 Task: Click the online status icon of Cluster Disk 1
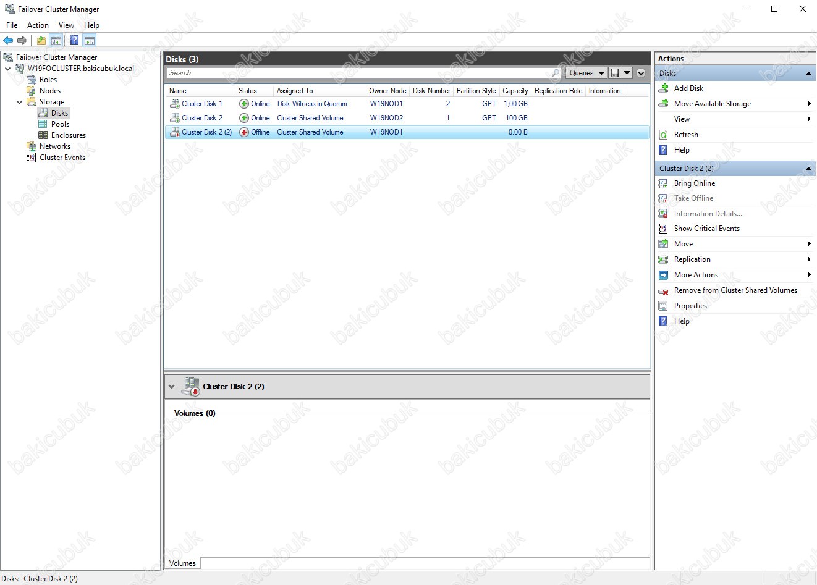244,104
